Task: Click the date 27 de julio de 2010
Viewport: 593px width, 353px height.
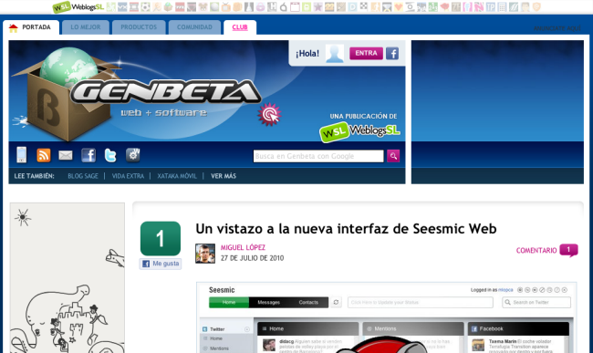Action: tap(252, 258)
